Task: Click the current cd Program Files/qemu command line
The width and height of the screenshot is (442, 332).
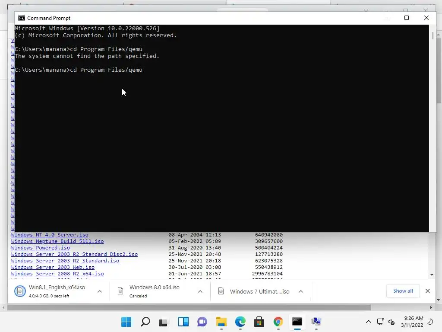Action: (x=79, y=70)
